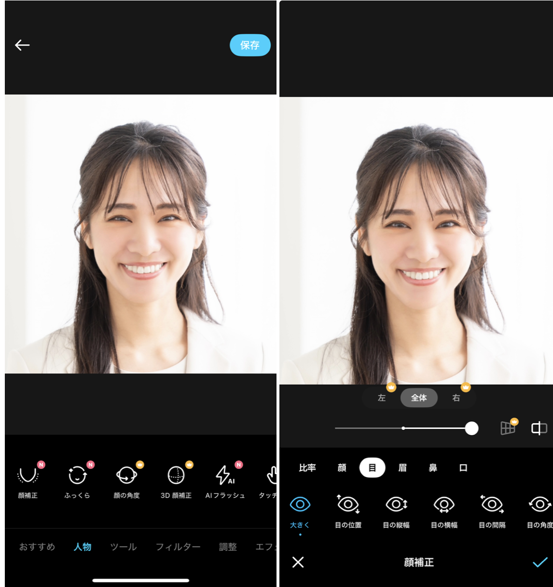
Task: Confirm edits with the blue checkmark
Action: pyautogui.click(x=539, y=562)
